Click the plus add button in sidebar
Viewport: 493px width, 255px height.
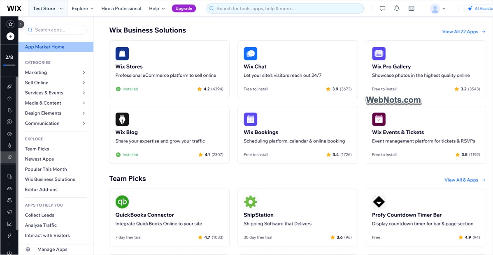tap(10, 37)
